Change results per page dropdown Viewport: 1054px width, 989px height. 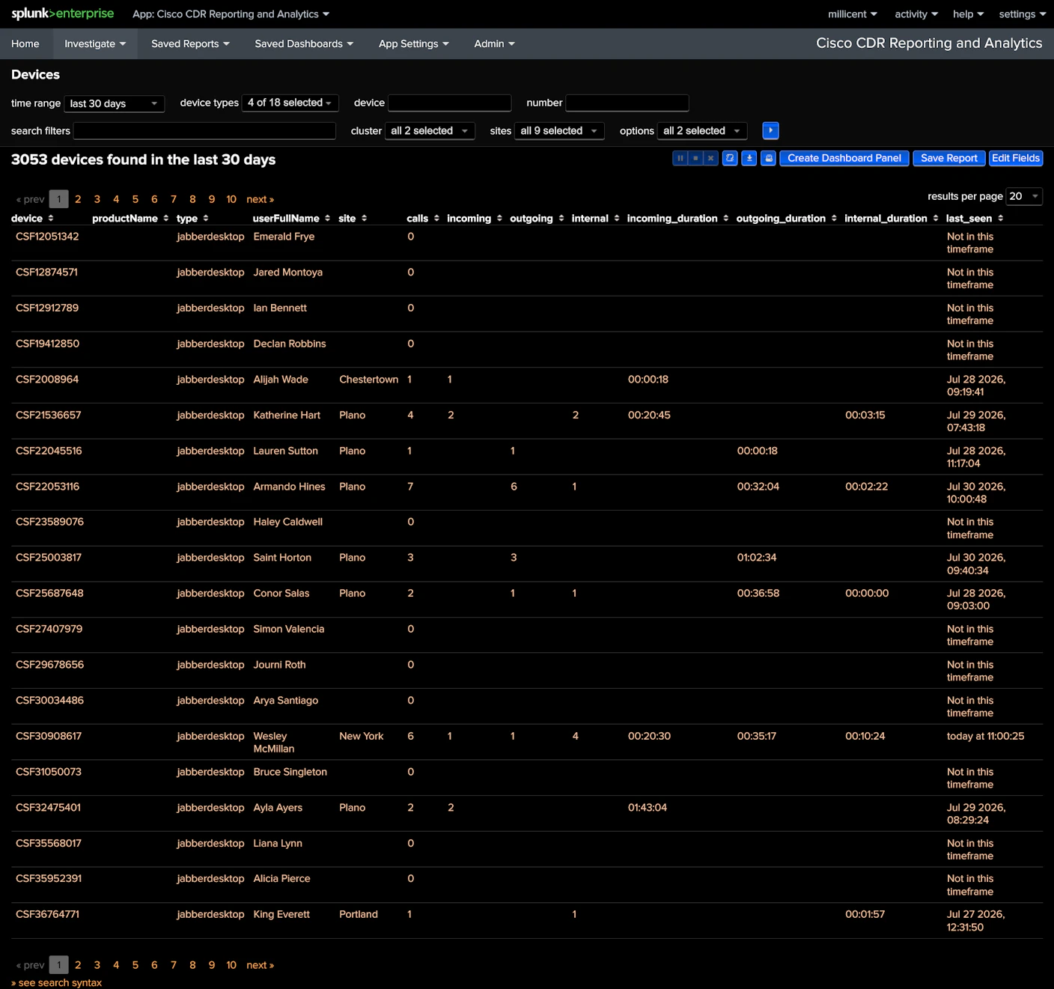pos(1024,196)
